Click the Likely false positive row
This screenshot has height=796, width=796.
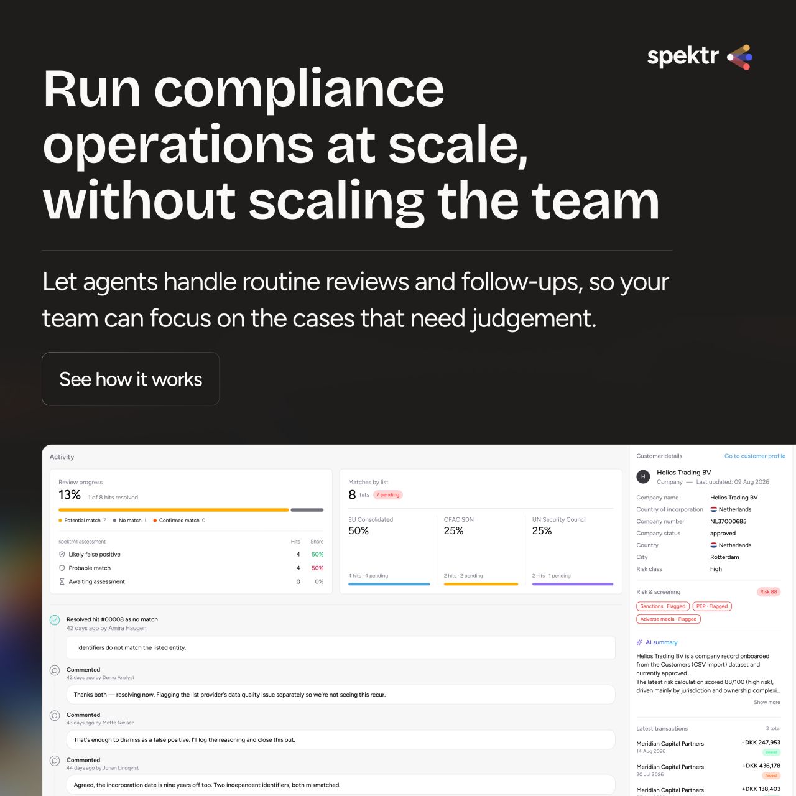coord(191,554)
